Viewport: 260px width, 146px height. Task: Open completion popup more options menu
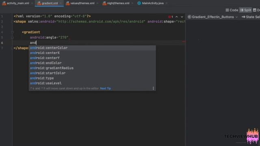pyautogui.click(x=153, y=88)
